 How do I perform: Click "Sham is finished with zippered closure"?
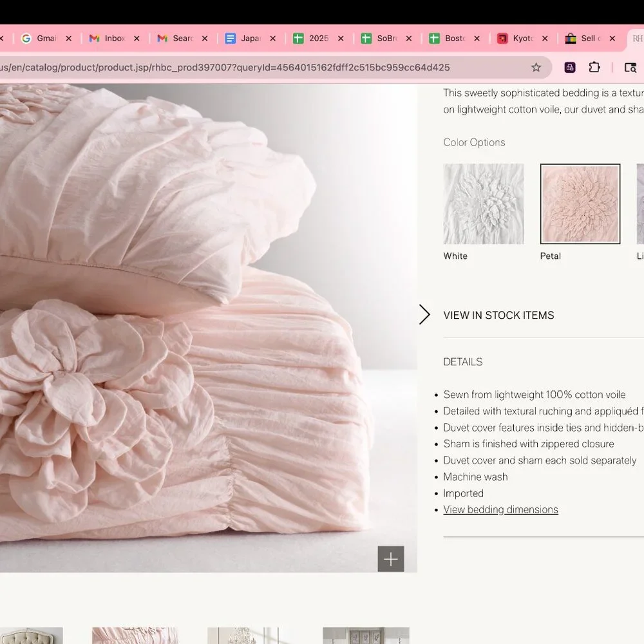[529, 444]
